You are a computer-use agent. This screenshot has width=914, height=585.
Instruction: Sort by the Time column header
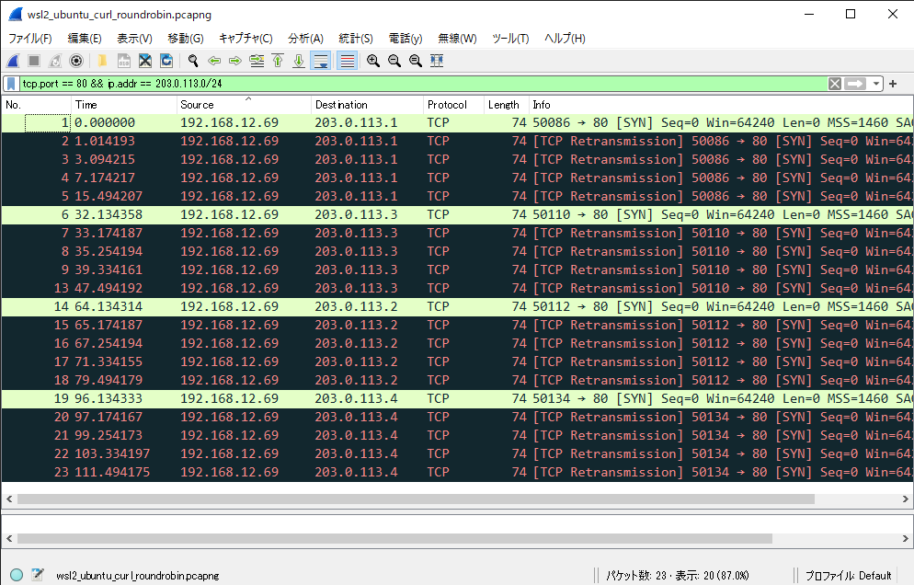coord(124,105)
